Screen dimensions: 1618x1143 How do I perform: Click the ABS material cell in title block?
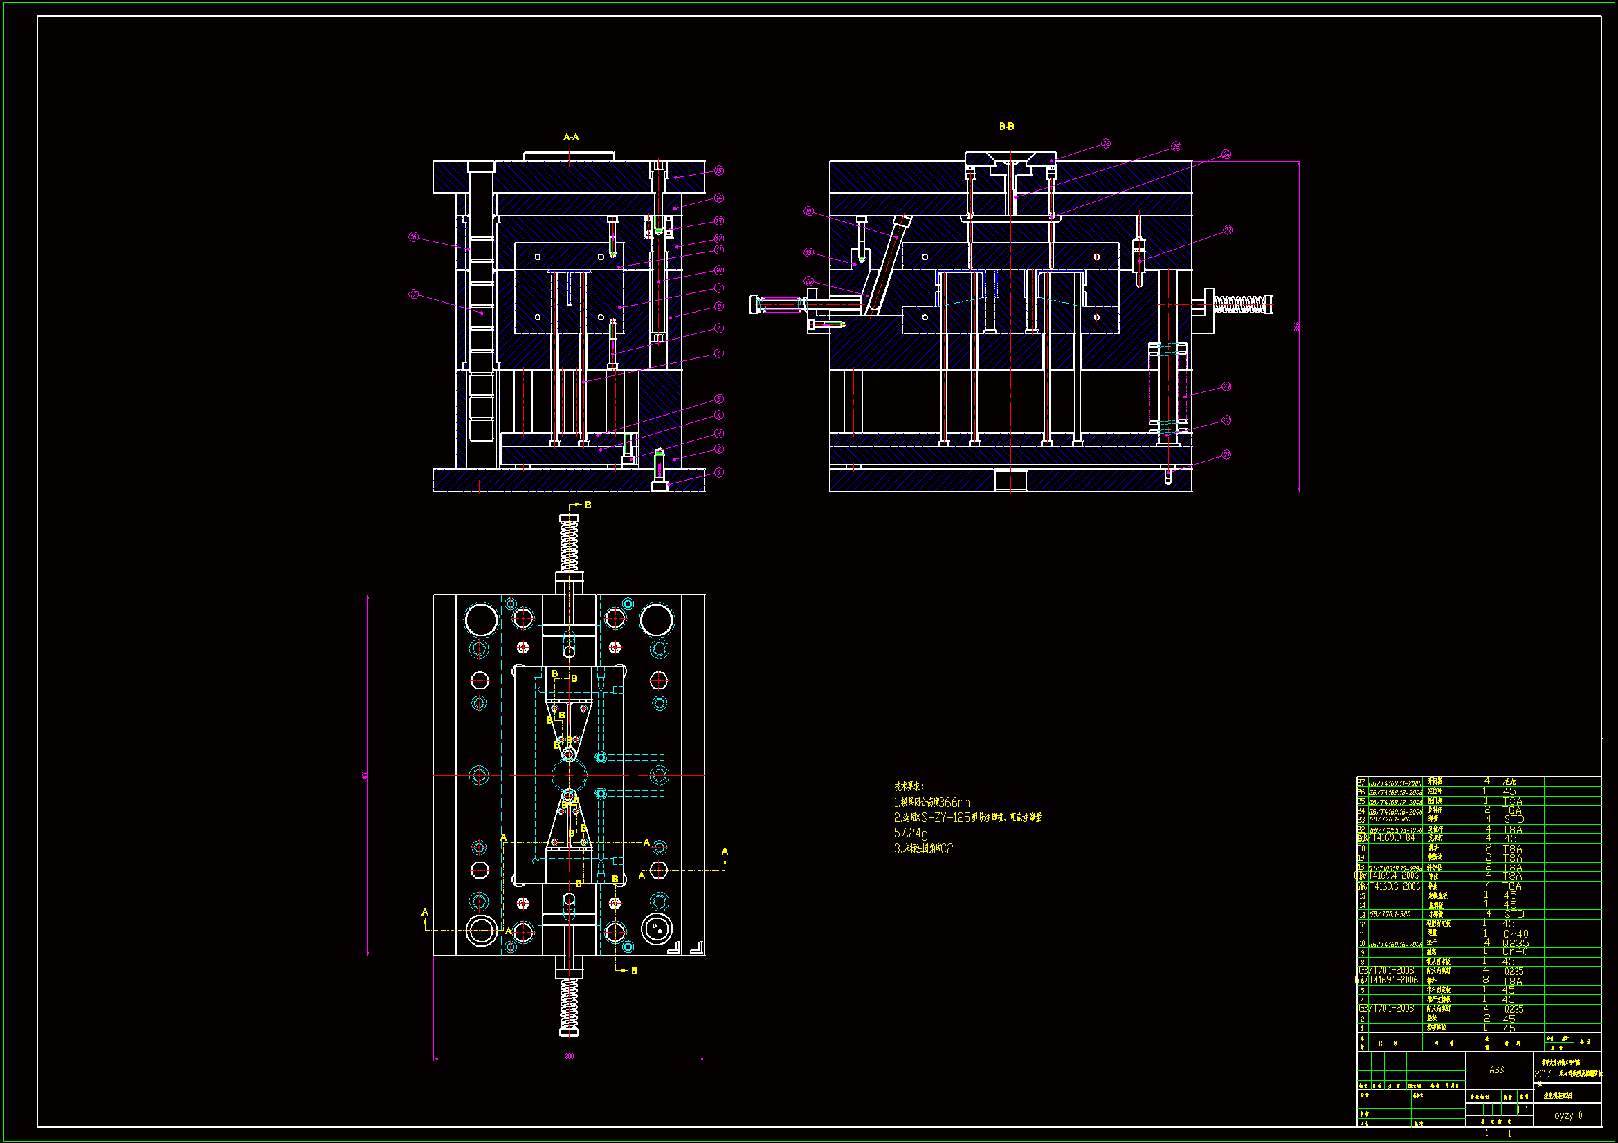coord(1496,1070)
